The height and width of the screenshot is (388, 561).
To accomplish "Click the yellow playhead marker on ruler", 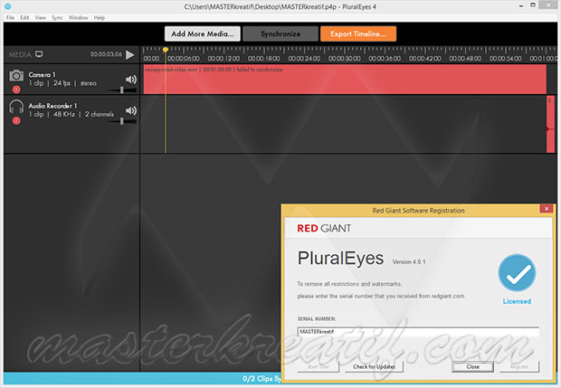I will click(x=166, y=50).
